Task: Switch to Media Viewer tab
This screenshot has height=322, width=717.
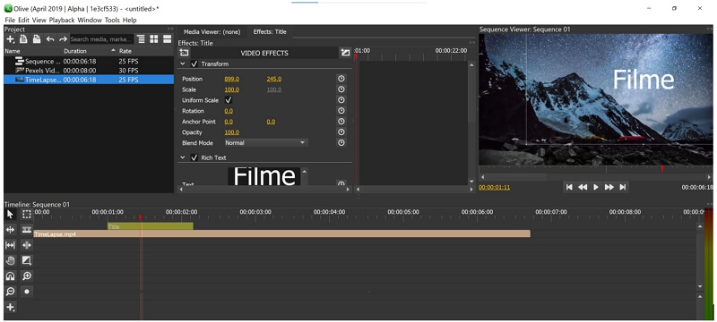Action: [x=212, y=32]
